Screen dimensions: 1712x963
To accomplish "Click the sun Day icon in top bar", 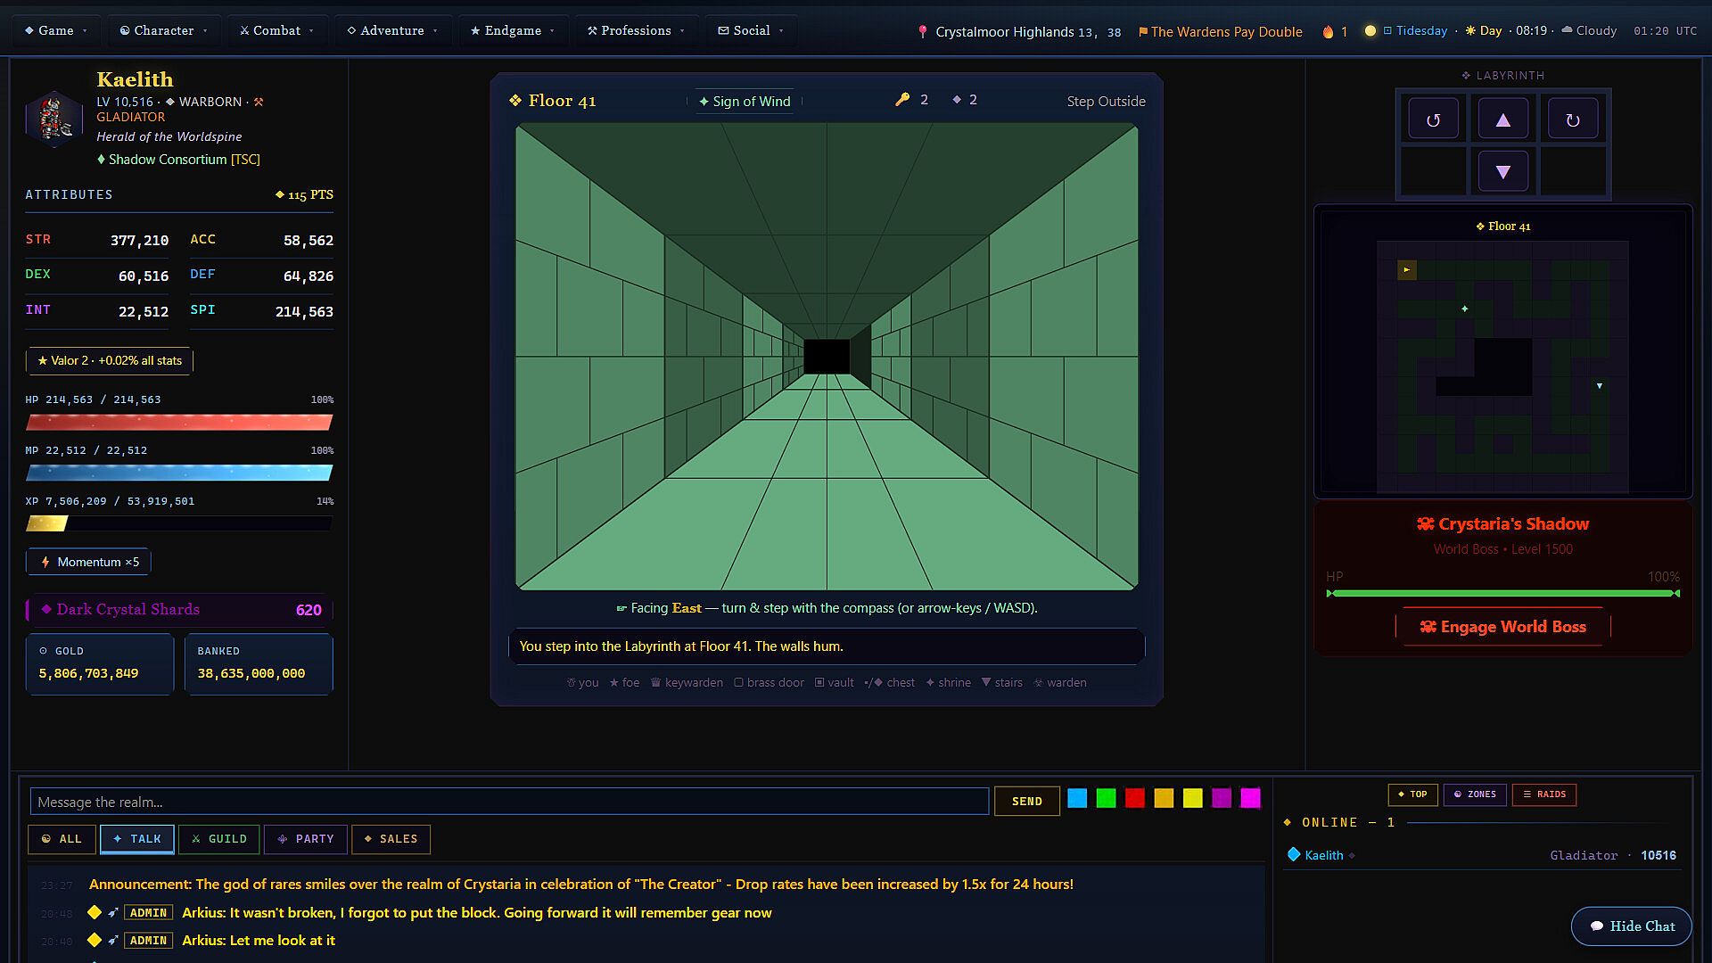I will [1470, 30].
